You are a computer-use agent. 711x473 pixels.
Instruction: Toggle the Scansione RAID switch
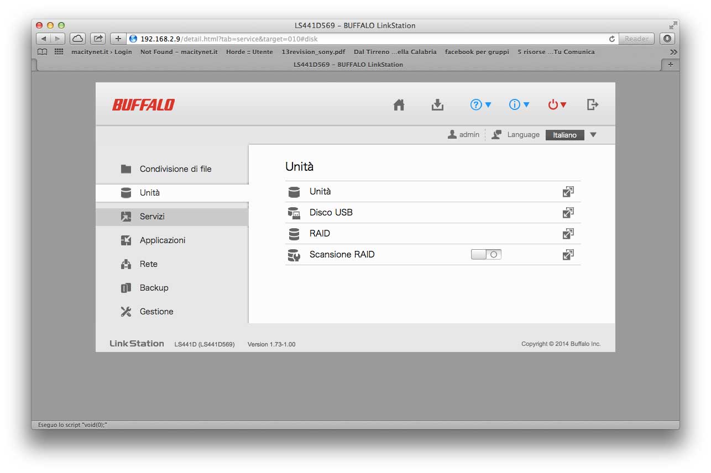point(486,254)
